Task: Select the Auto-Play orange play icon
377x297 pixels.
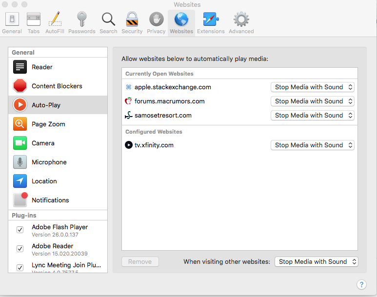Action: pyautogui.click(x=20, y=105)
